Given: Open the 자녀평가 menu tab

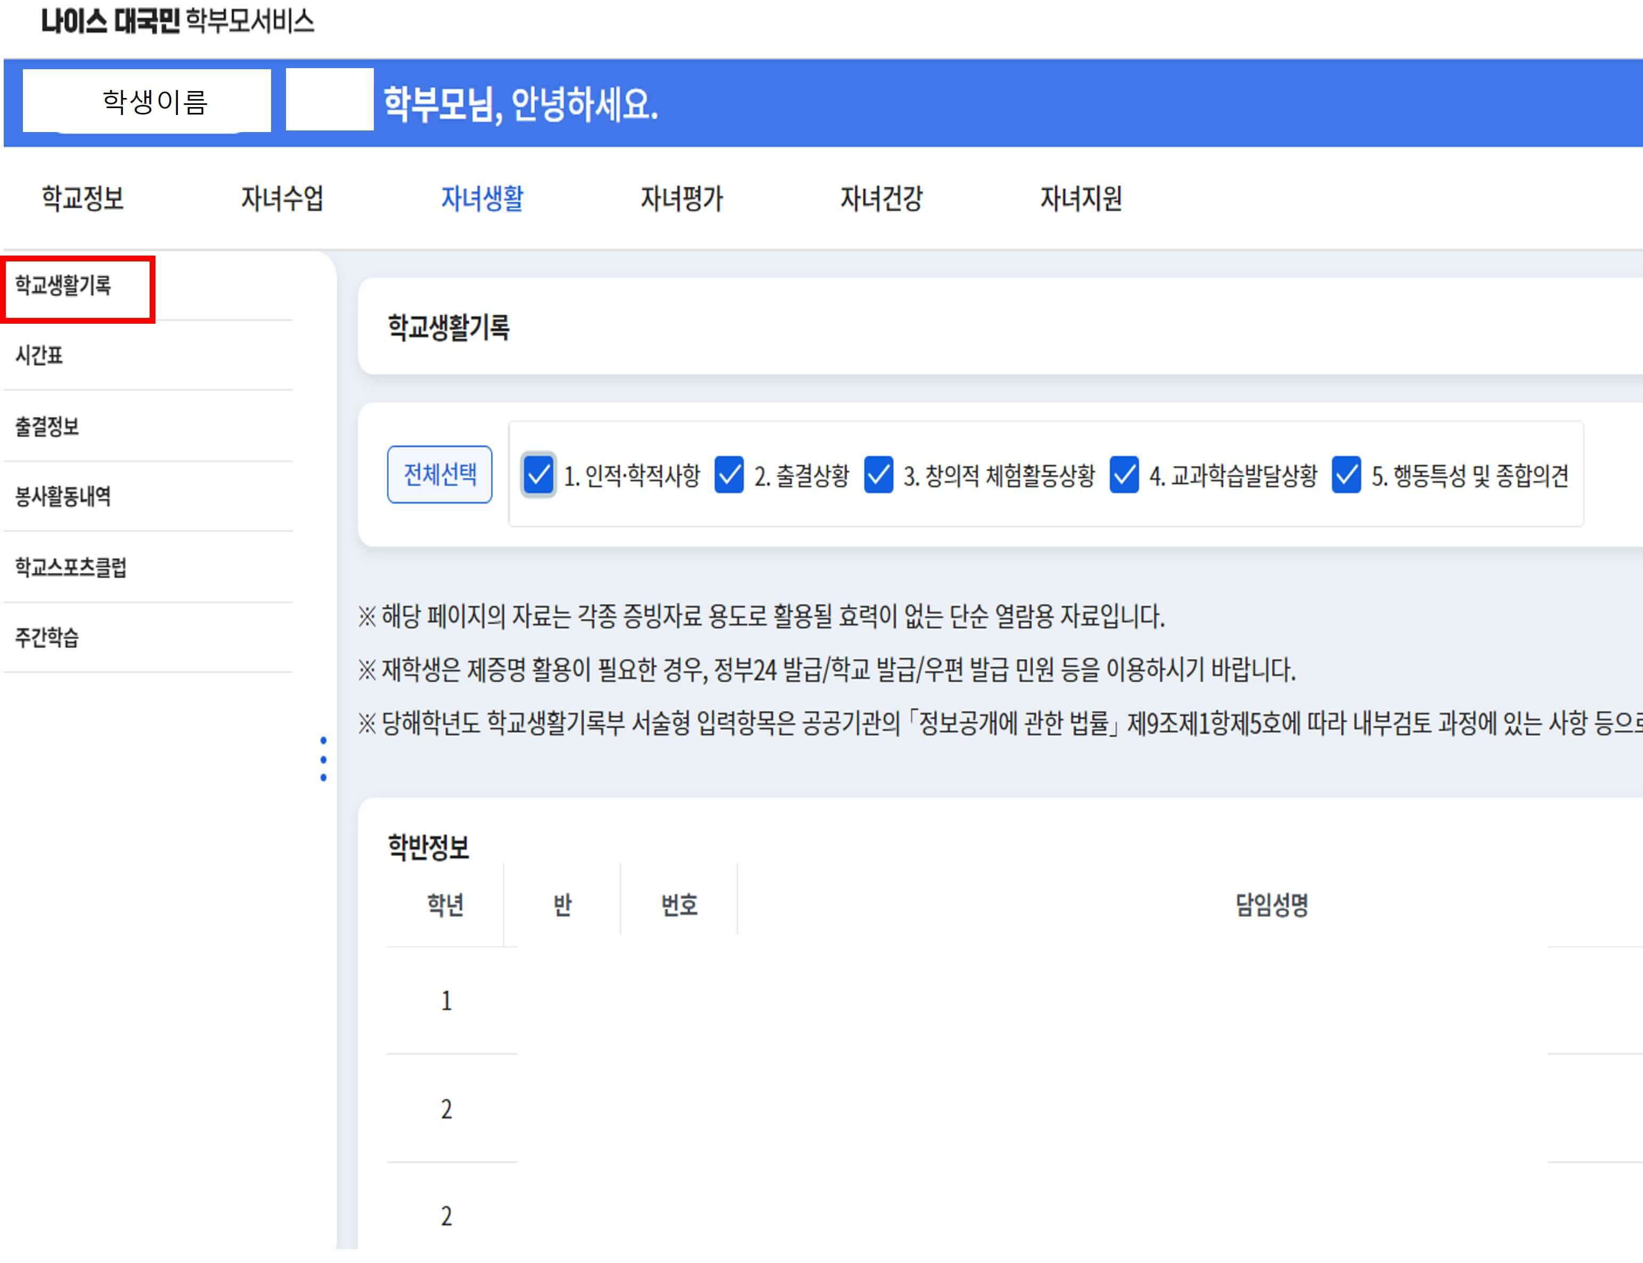Looking at the screenshot, I should click(x=681, y=199).
